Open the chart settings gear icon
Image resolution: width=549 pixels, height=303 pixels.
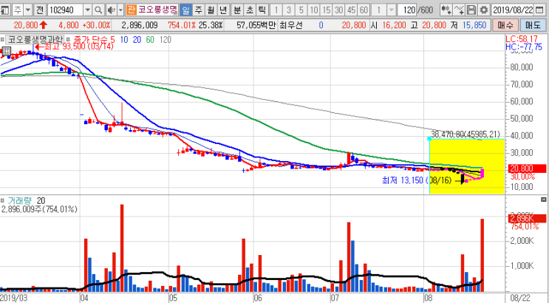tap(484, 10)
